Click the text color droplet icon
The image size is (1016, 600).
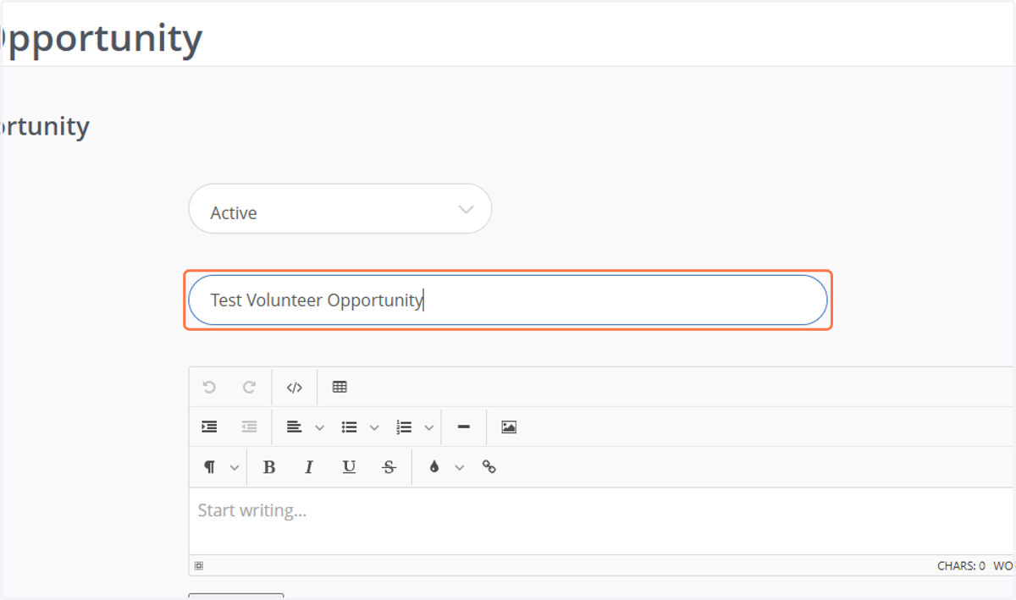tap(434, 467)
